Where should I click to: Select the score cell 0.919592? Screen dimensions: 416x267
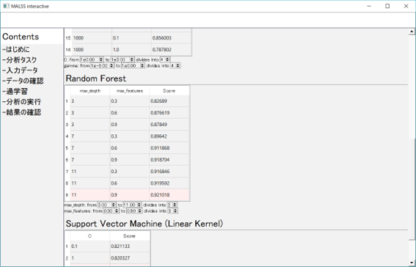[169, 183]
